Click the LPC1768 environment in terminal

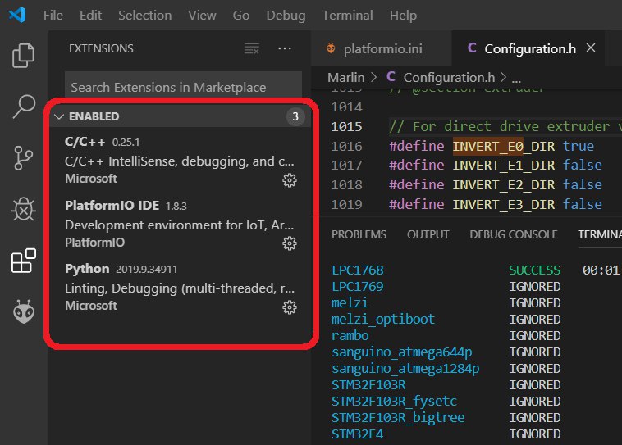coord(358,270)
